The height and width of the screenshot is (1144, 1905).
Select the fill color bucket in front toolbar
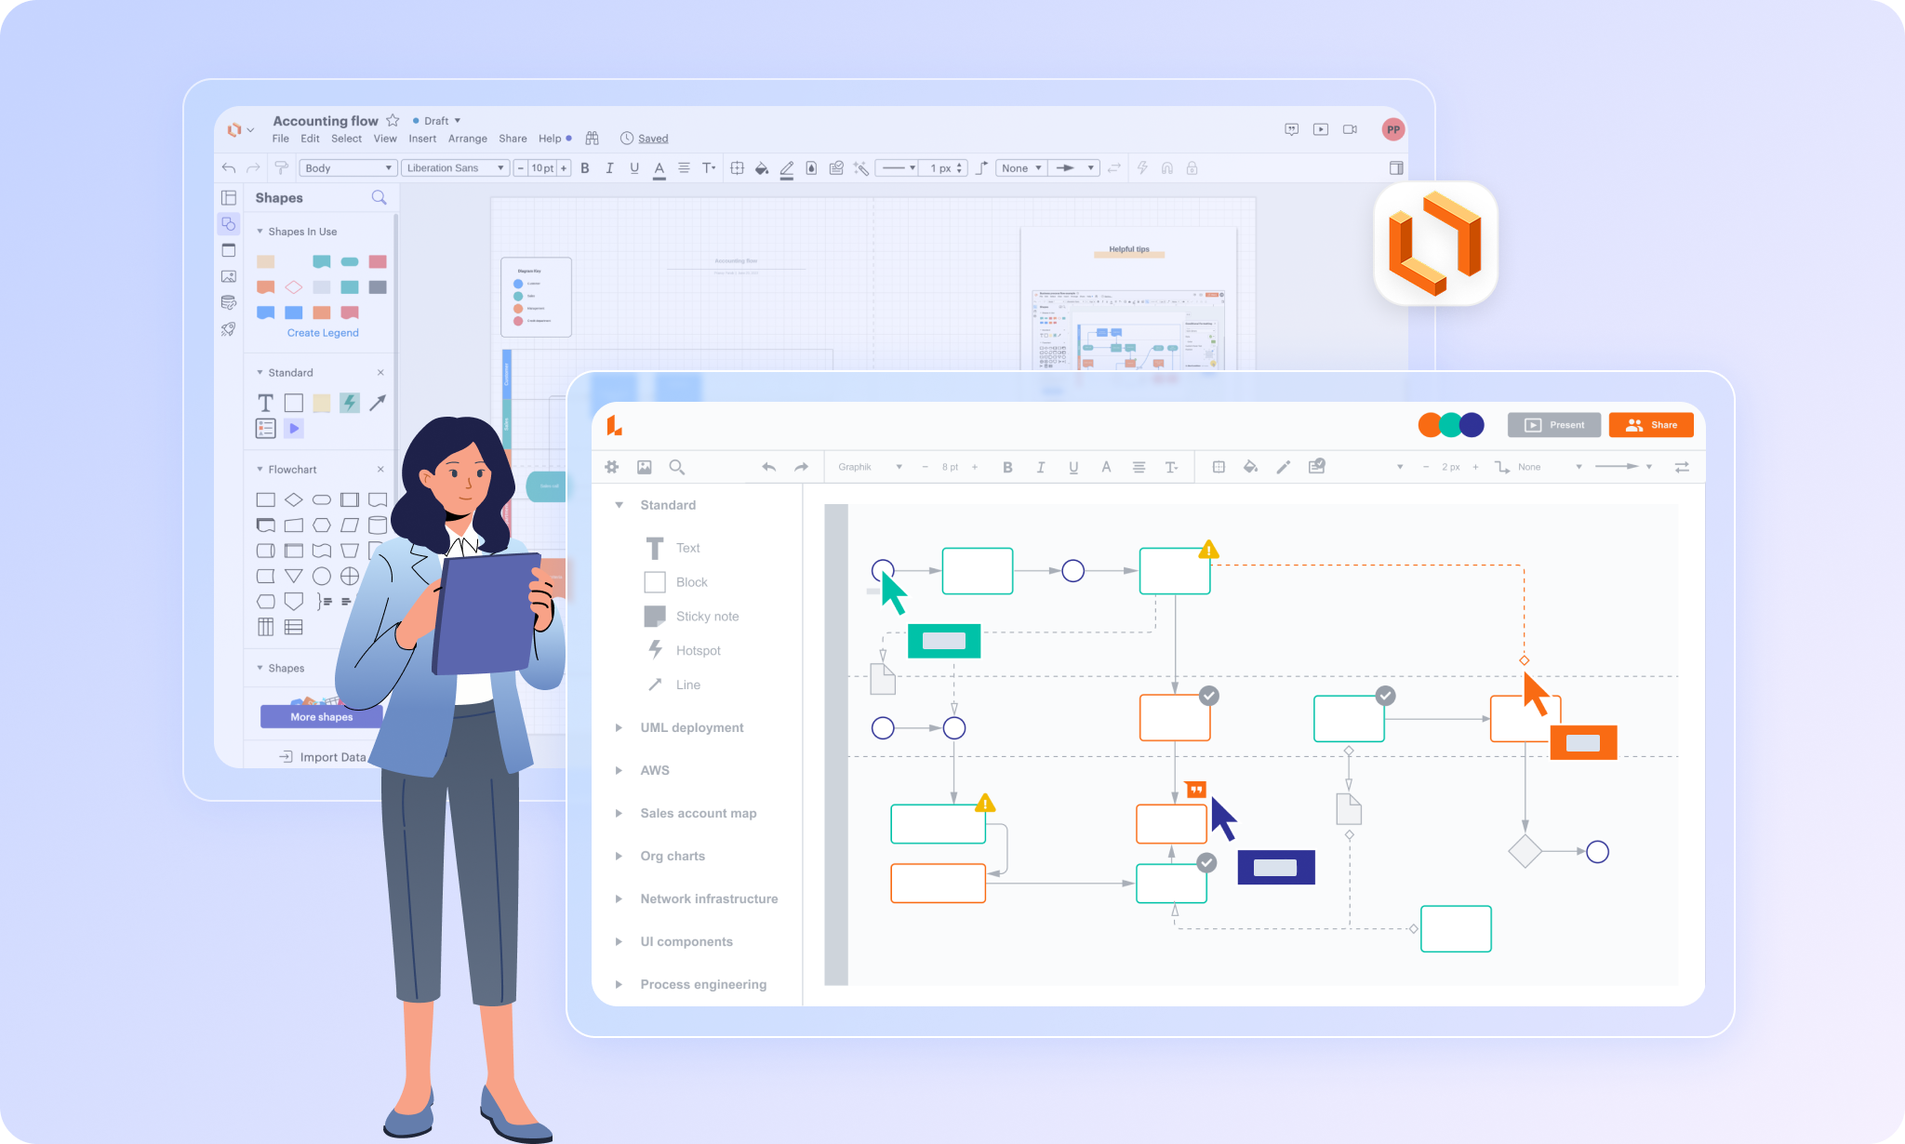(1250, 467)
